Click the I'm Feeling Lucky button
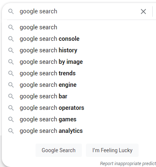This screenshot has height=167, width=156. click(x=112, y=150)
